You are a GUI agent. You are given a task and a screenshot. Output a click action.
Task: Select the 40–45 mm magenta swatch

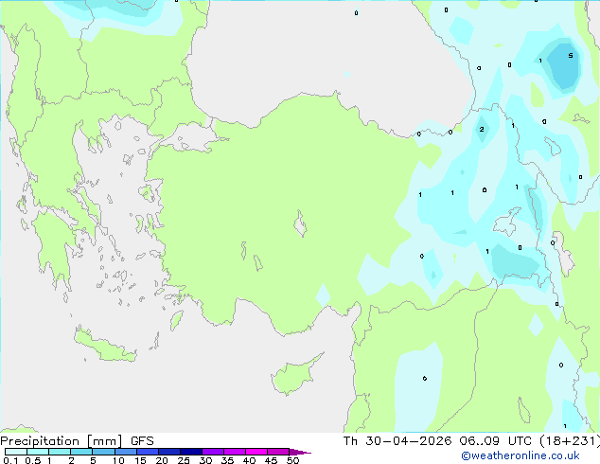[x=256, y=452]
